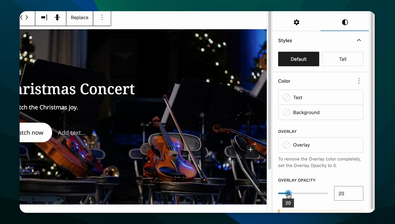Image resolution: width=395 pixels, height=224 pixels.
Task: Select the Christmas Concert heading text
Action: [78, 89]
